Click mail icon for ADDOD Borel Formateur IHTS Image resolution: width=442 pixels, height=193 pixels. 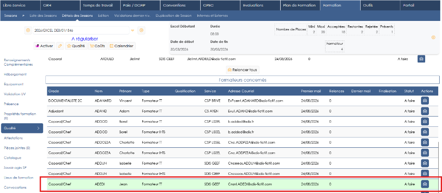tap(425, 132)
